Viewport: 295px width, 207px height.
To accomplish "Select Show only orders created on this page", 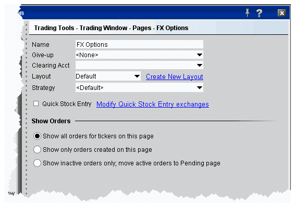I will (x=37, y=150).
